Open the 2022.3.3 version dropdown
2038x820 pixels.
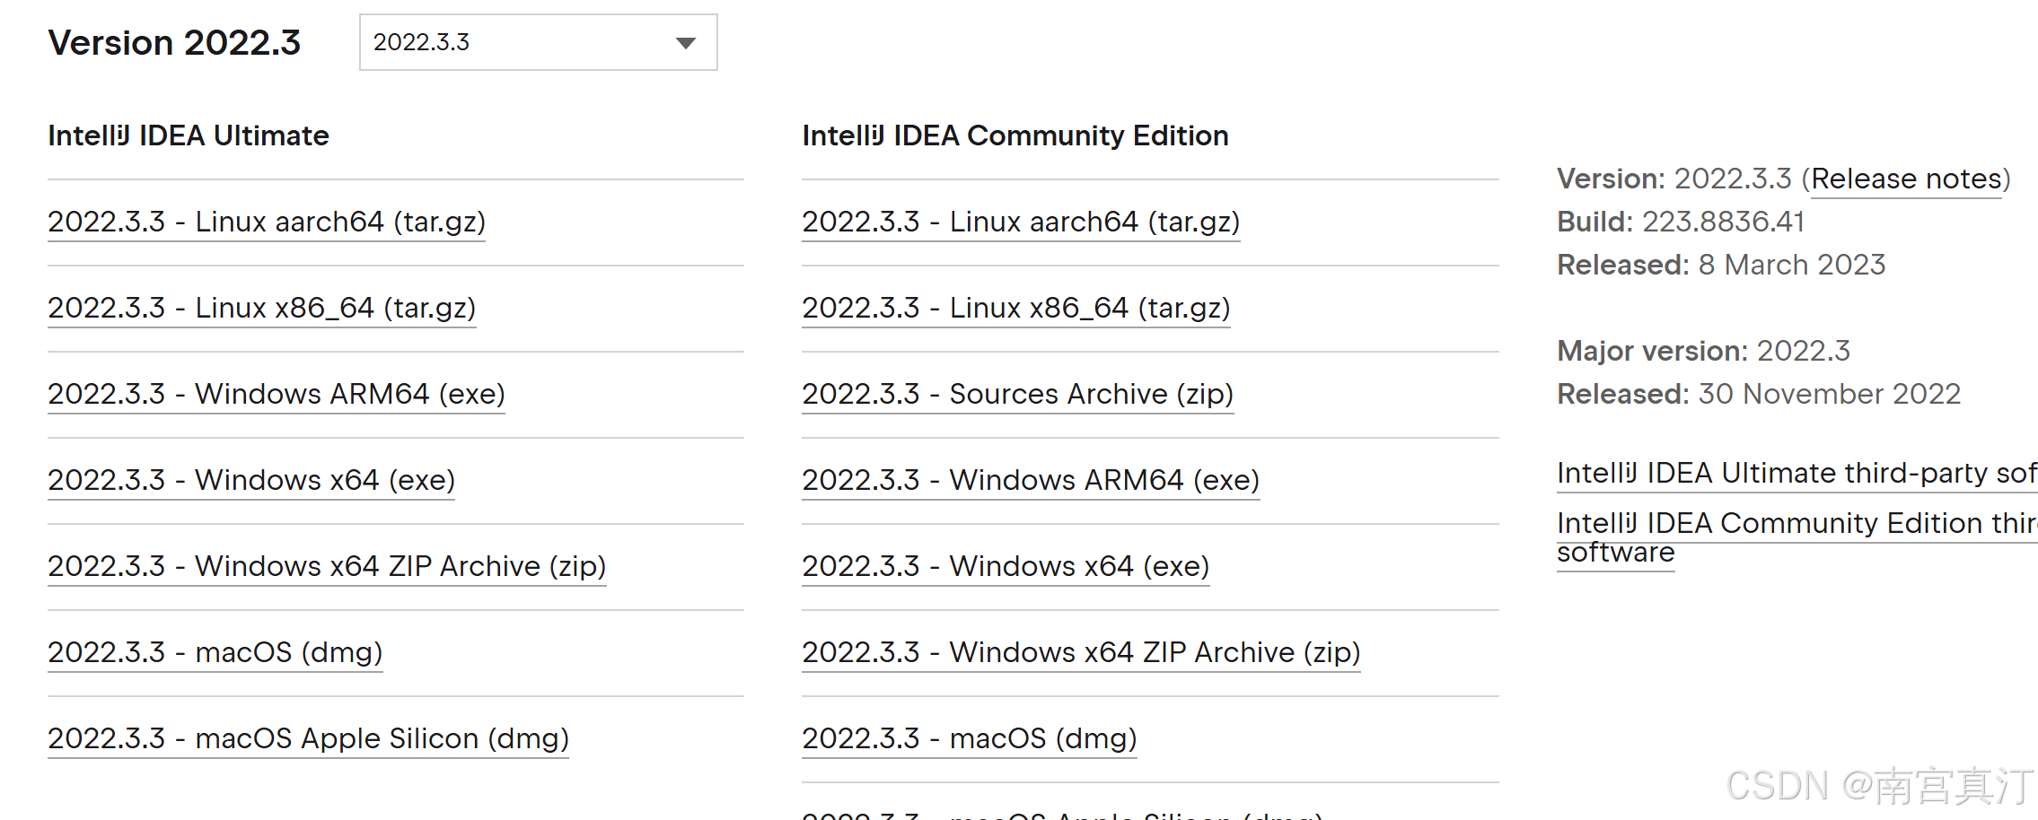[x=537, y=42]
